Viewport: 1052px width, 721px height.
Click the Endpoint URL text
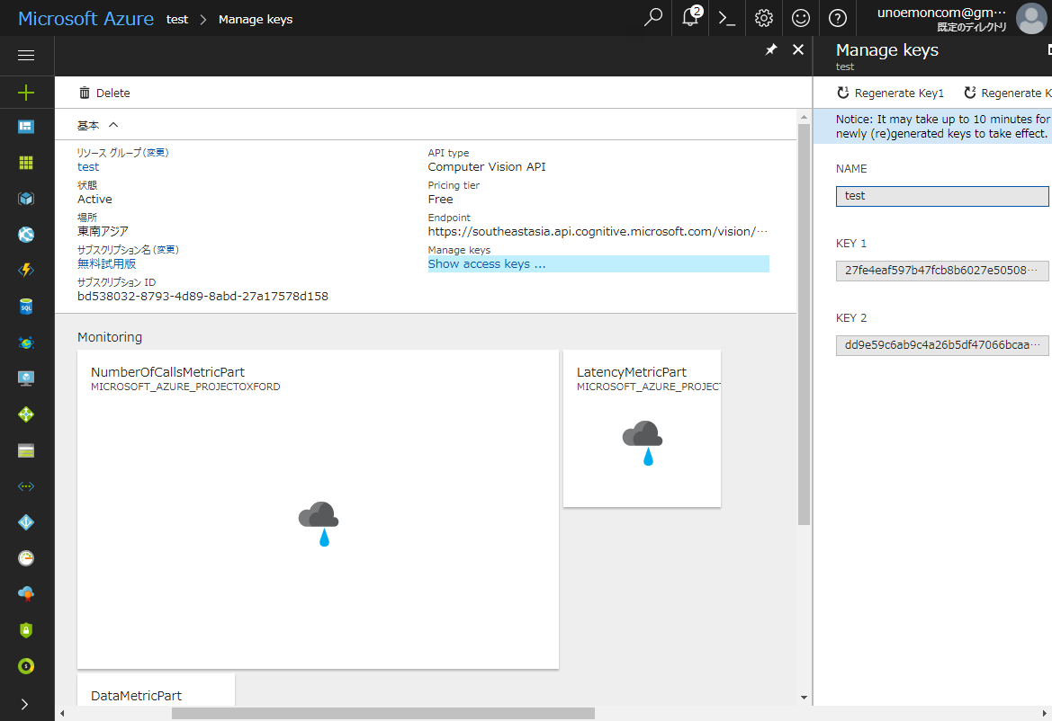point(598,232)
